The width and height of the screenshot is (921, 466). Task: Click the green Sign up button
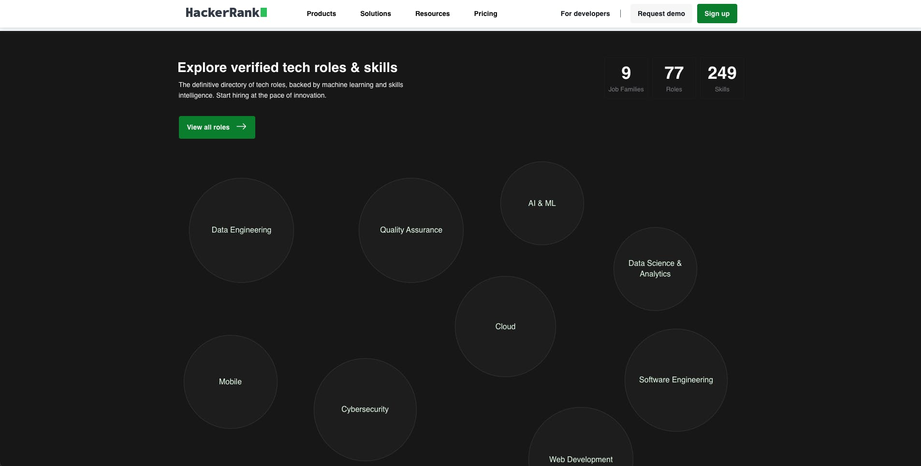[716, 14]
